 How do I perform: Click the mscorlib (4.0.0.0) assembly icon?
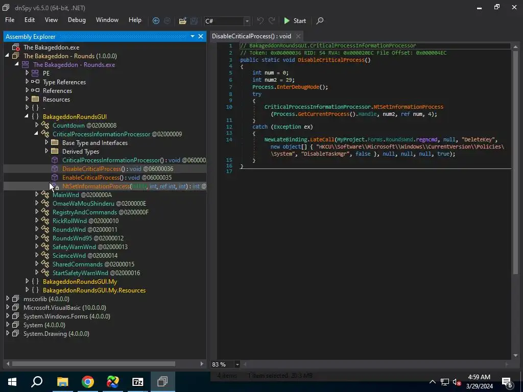point(16,299)
